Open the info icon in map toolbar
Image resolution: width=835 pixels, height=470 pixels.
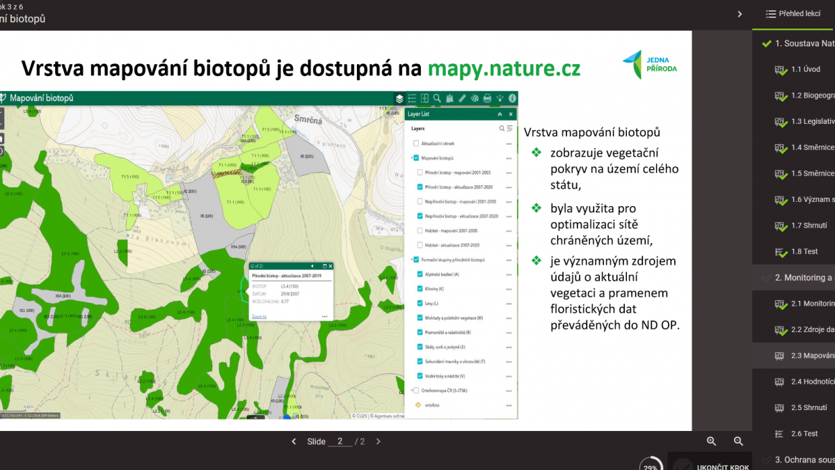[512, 98]
